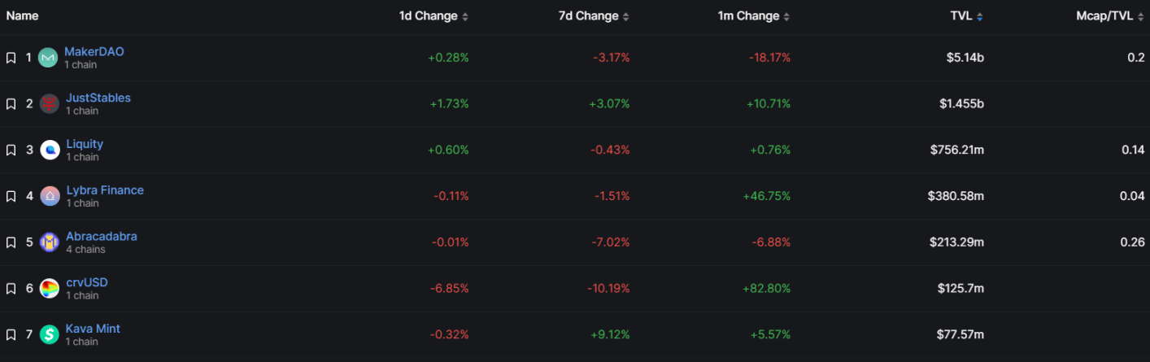Bookmark the MakerDAO row
Viewport: 1150px width, 362px height.
click(11, 58)
